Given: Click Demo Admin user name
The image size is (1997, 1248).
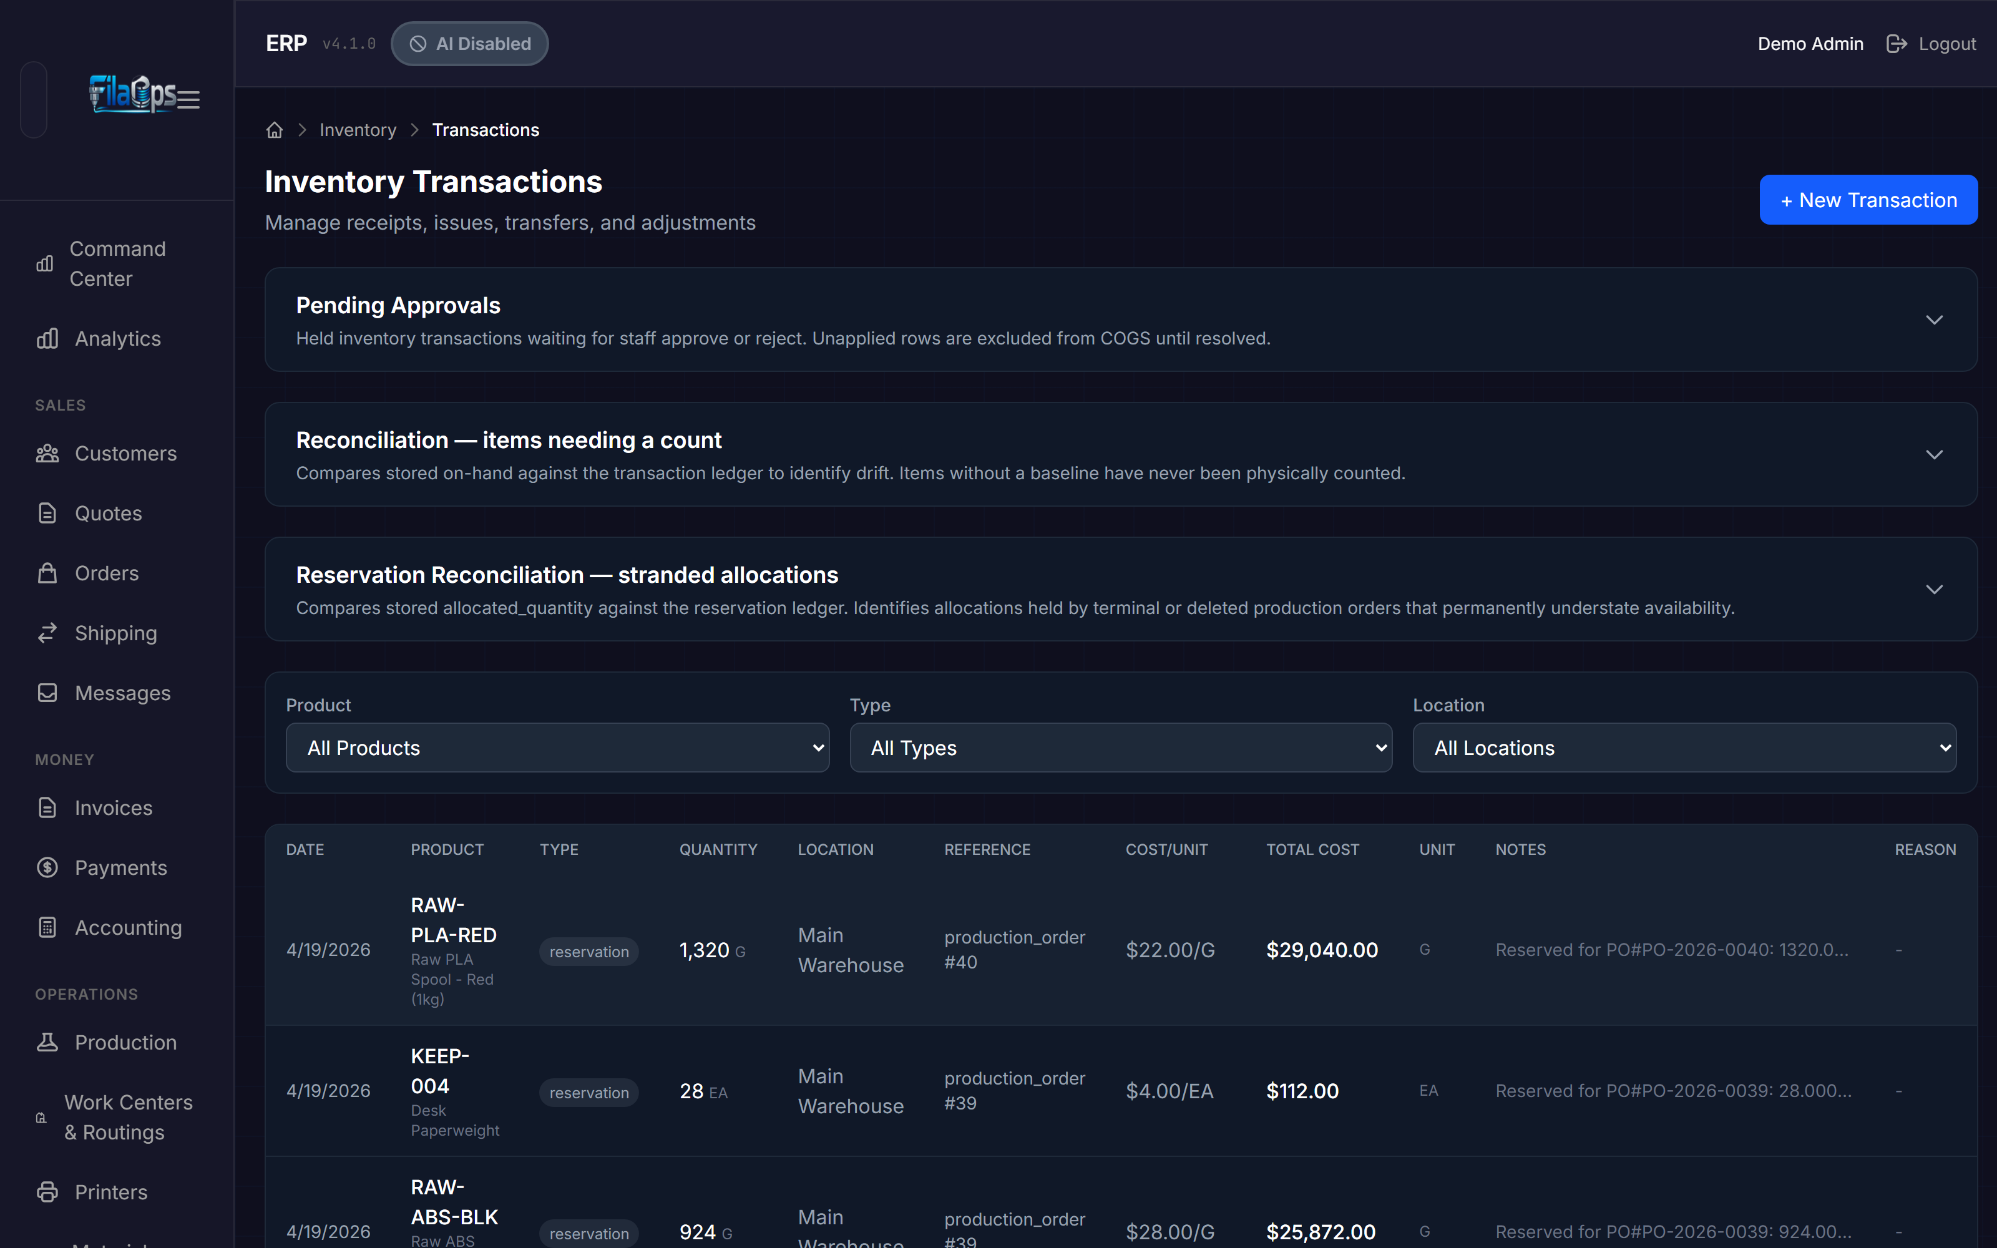Looking at the screenshot, I should (1810, 44).
